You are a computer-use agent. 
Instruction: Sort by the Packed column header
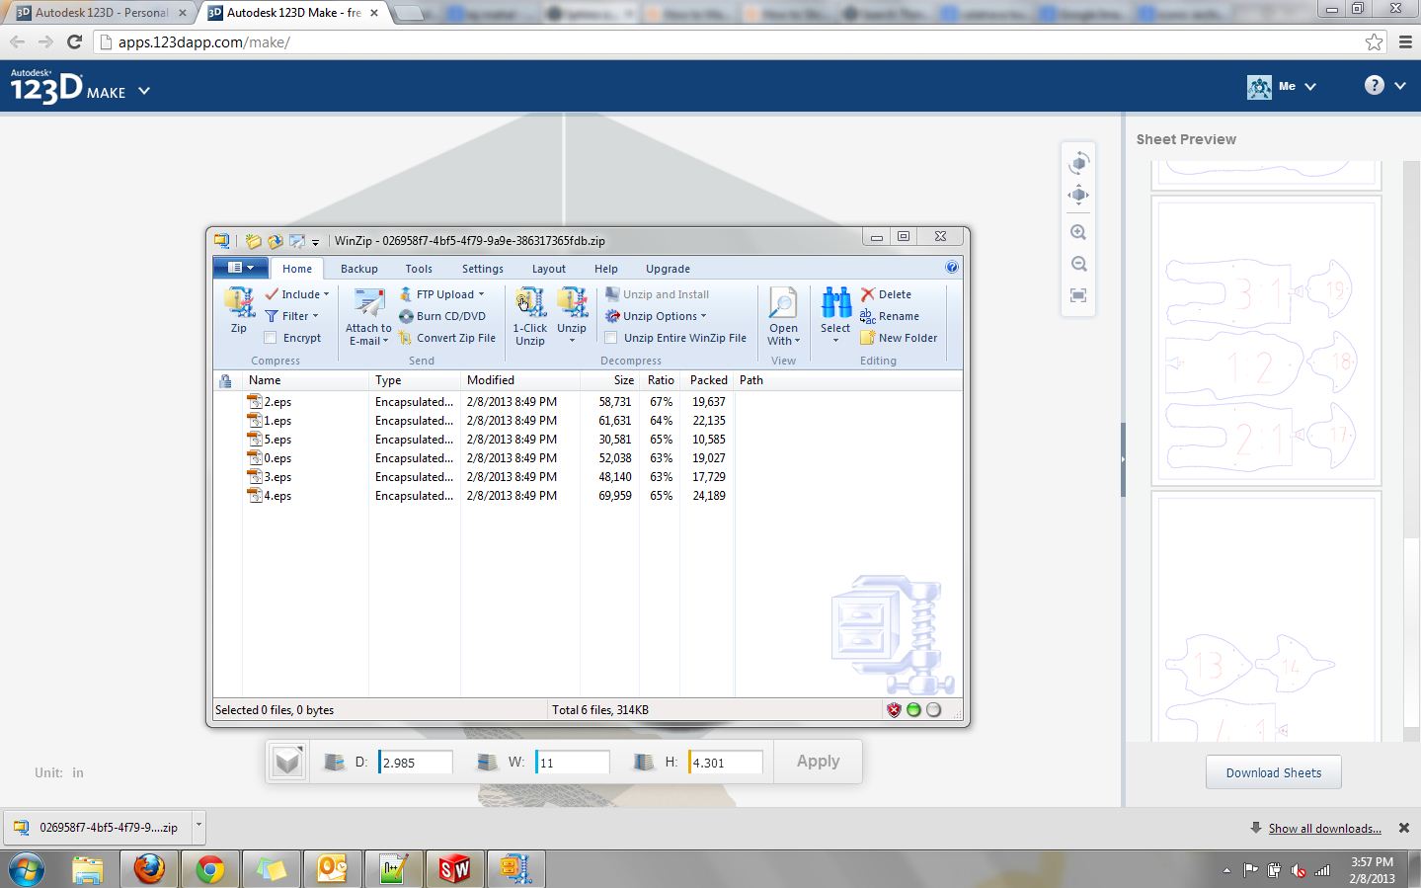click(x=708, y=380)
